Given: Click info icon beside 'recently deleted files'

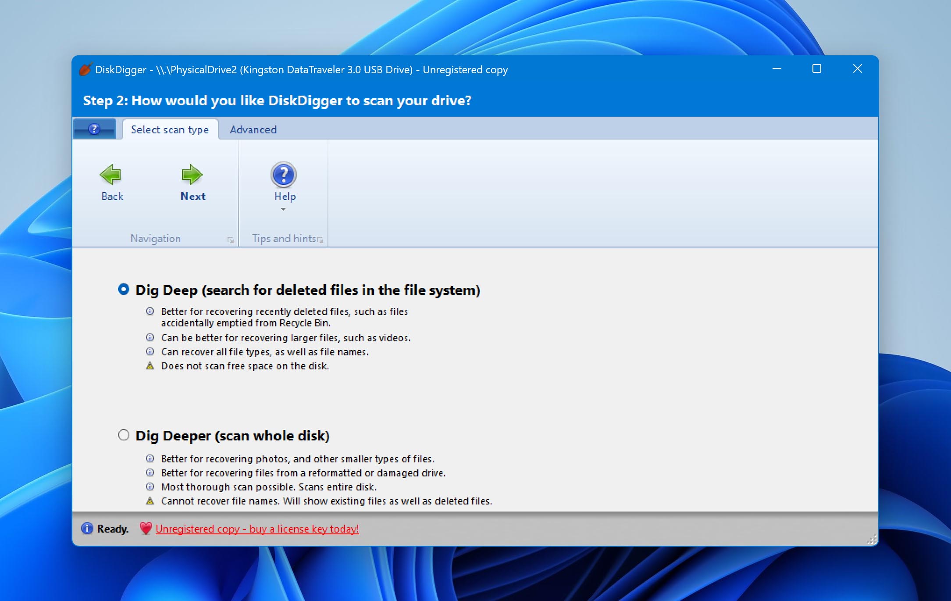Looking at the screenshot, I should pyautogui.click(x=150, y=311).
